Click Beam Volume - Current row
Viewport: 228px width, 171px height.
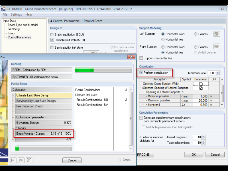point(43,133)
